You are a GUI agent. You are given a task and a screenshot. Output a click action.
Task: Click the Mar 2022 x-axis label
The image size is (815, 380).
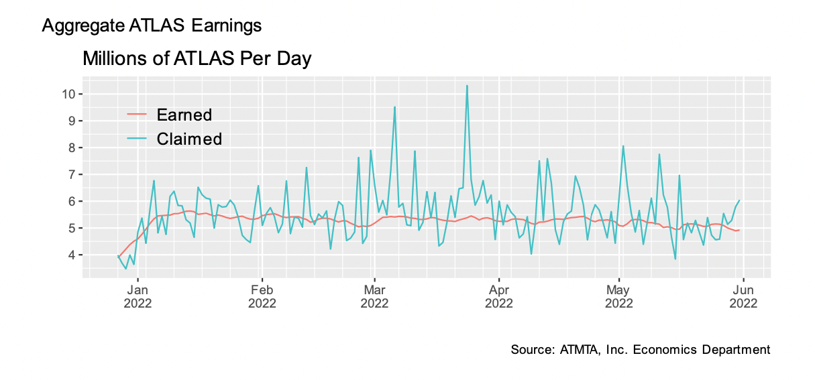[374, 296]
